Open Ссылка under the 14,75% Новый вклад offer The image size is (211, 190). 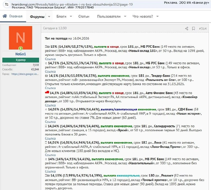point(50,71)
